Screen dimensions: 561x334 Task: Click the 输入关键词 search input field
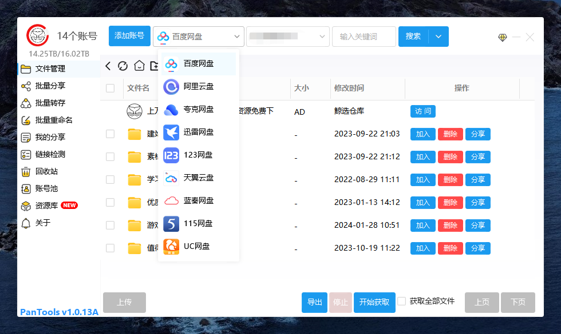coord(364,36)
